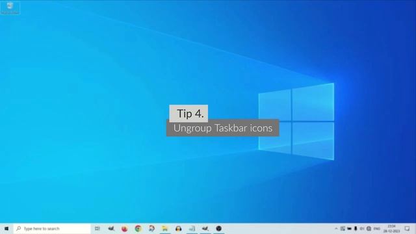Open network globe icon in system tray

(x=369, y=228)
